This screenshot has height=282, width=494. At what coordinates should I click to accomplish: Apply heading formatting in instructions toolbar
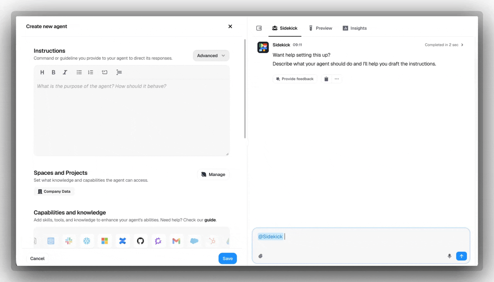coord(42,72)
